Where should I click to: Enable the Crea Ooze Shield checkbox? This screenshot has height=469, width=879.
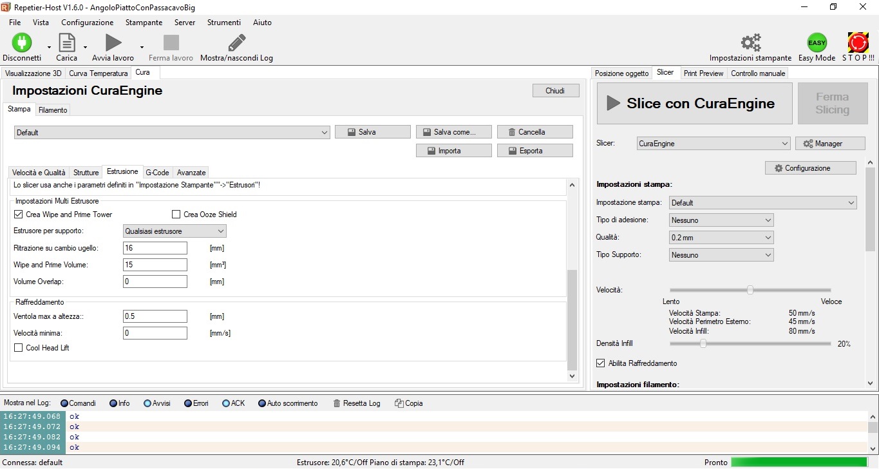[x=176, y=215]
